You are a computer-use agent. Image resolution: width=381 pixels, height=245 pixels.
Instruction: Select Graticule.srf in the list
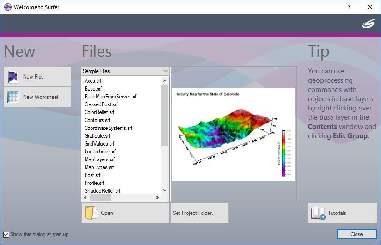97,136
